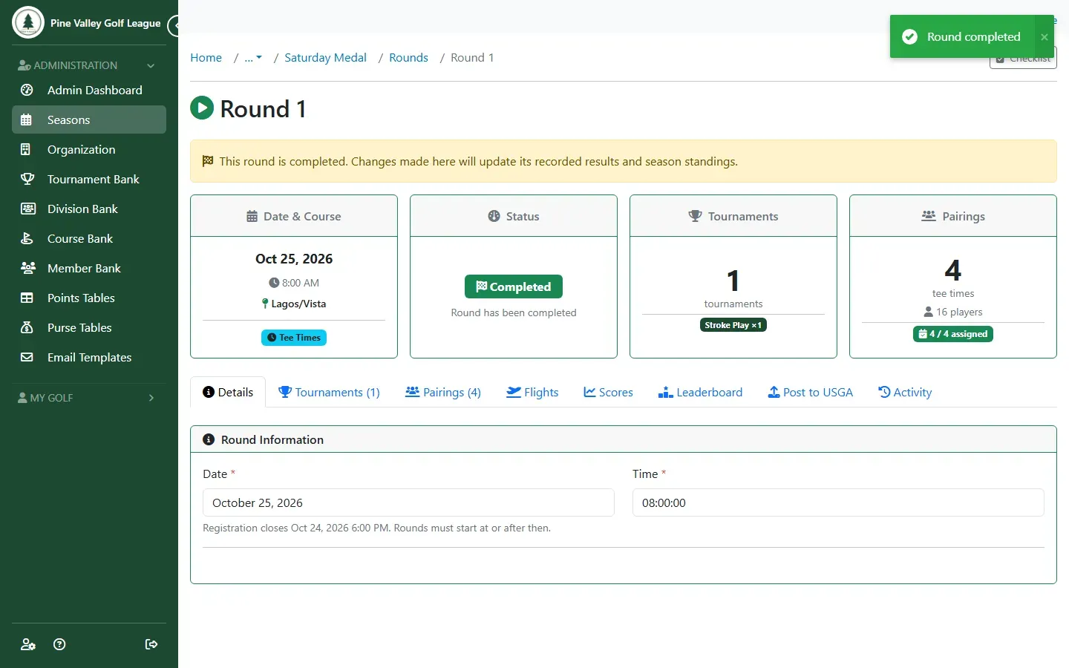Screen dimensions: 1069x668
Task: Open Tournament Bank in sidebar
Action: 89,179
